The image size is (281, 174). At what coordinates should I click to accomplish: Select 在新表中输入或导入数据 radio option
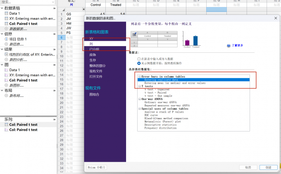click(139, 59)
